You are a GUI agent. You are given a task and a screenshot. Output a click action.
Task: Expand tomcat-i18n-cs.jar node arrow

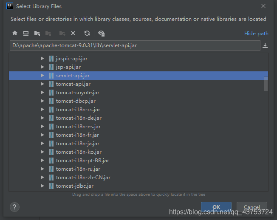tap(42, 109)
